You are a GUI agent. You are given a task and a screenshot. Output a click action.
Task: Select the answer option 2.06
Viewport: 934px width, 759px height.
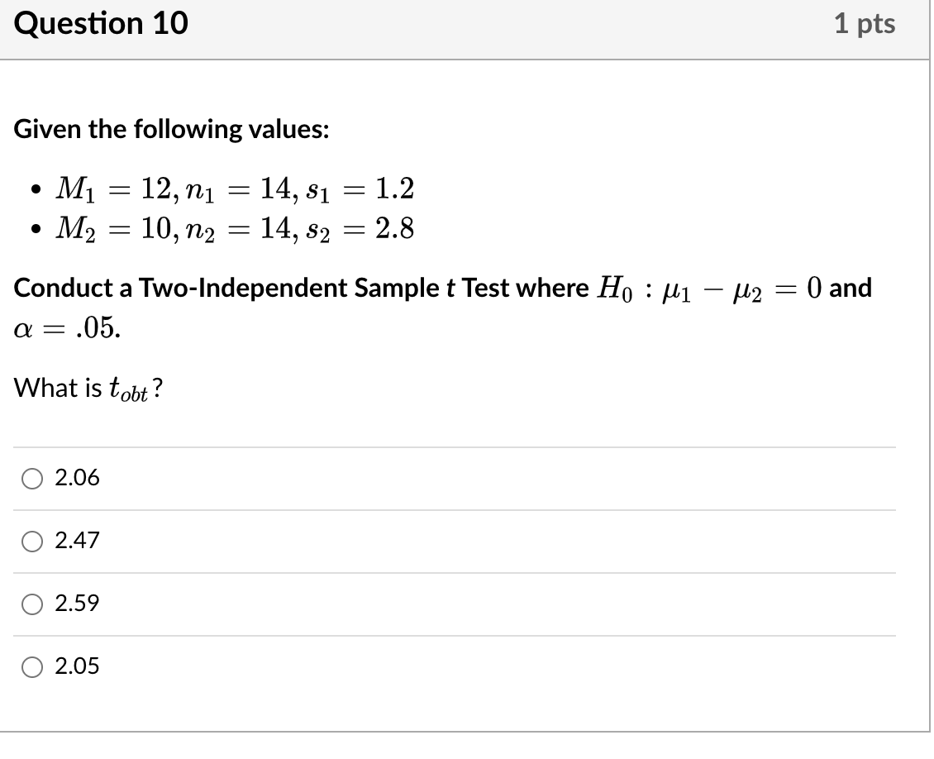78,477
